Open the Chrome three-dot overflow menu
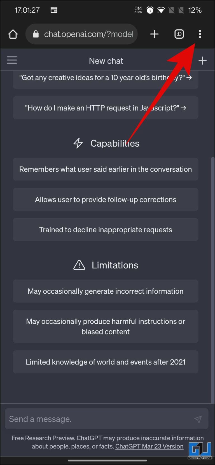The height and width of the screenshot is (465, 215). click(x=200, y=34)
